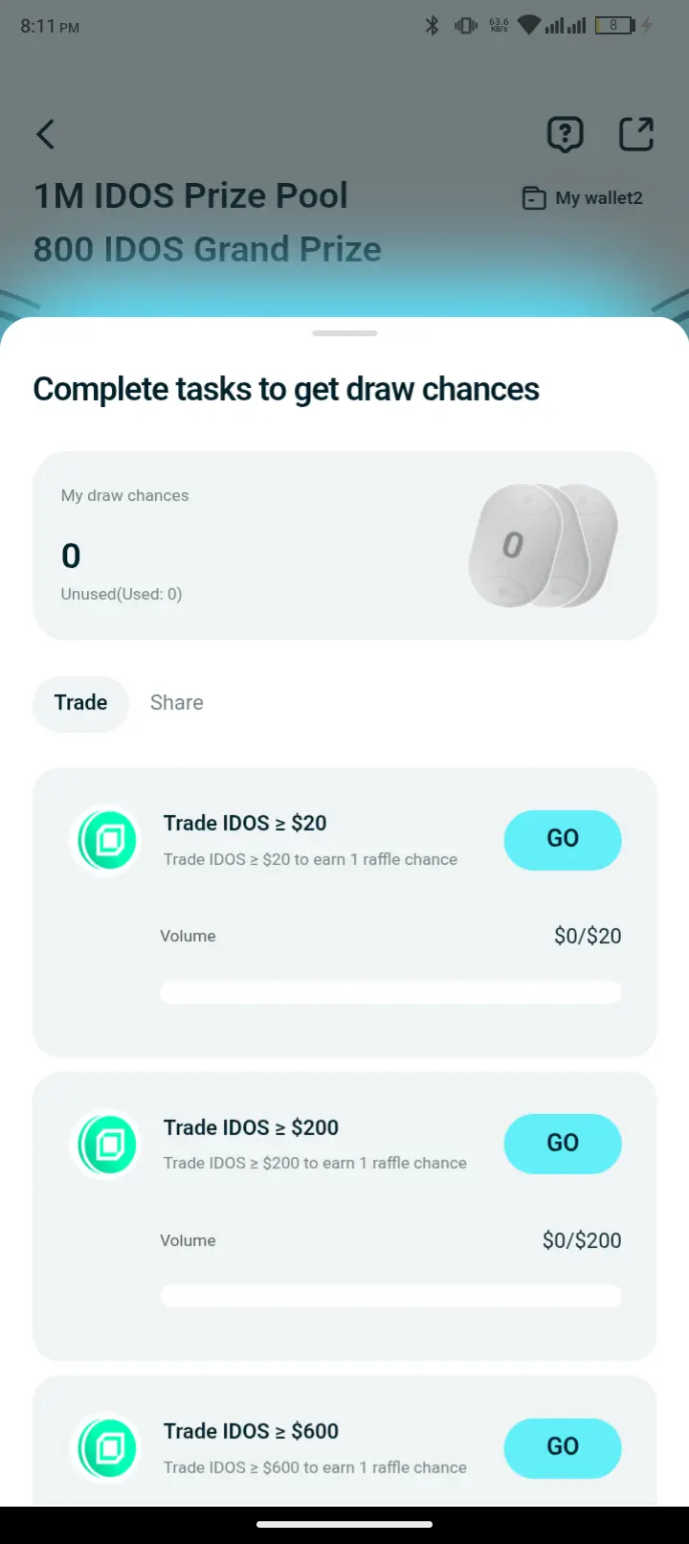Screen dimensions: 689x1544
Task: Select the Trade tab
Action: click(80, 702)
